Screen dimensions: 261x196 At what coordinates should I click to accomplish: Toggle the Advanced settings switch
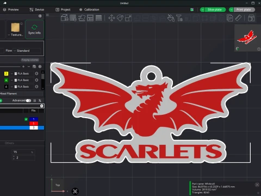28,100
